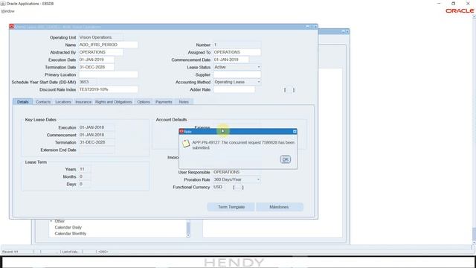Screen dimensions: 476x268
Task: Click the User Responsible field
Action: pyautogui.click(x=237, y=172)
